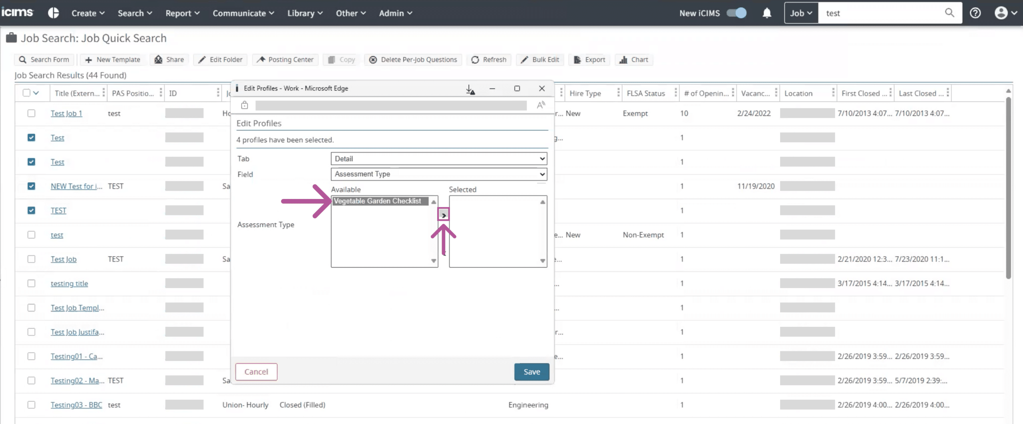This screenshot has height=424, width=1023.
Task: Click the Hire Type column options handle
Action: click(618, 93)
